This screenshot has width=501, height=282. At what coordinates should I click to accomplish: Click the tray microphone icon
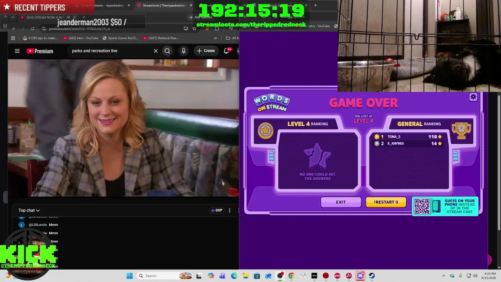pos(460,276)
